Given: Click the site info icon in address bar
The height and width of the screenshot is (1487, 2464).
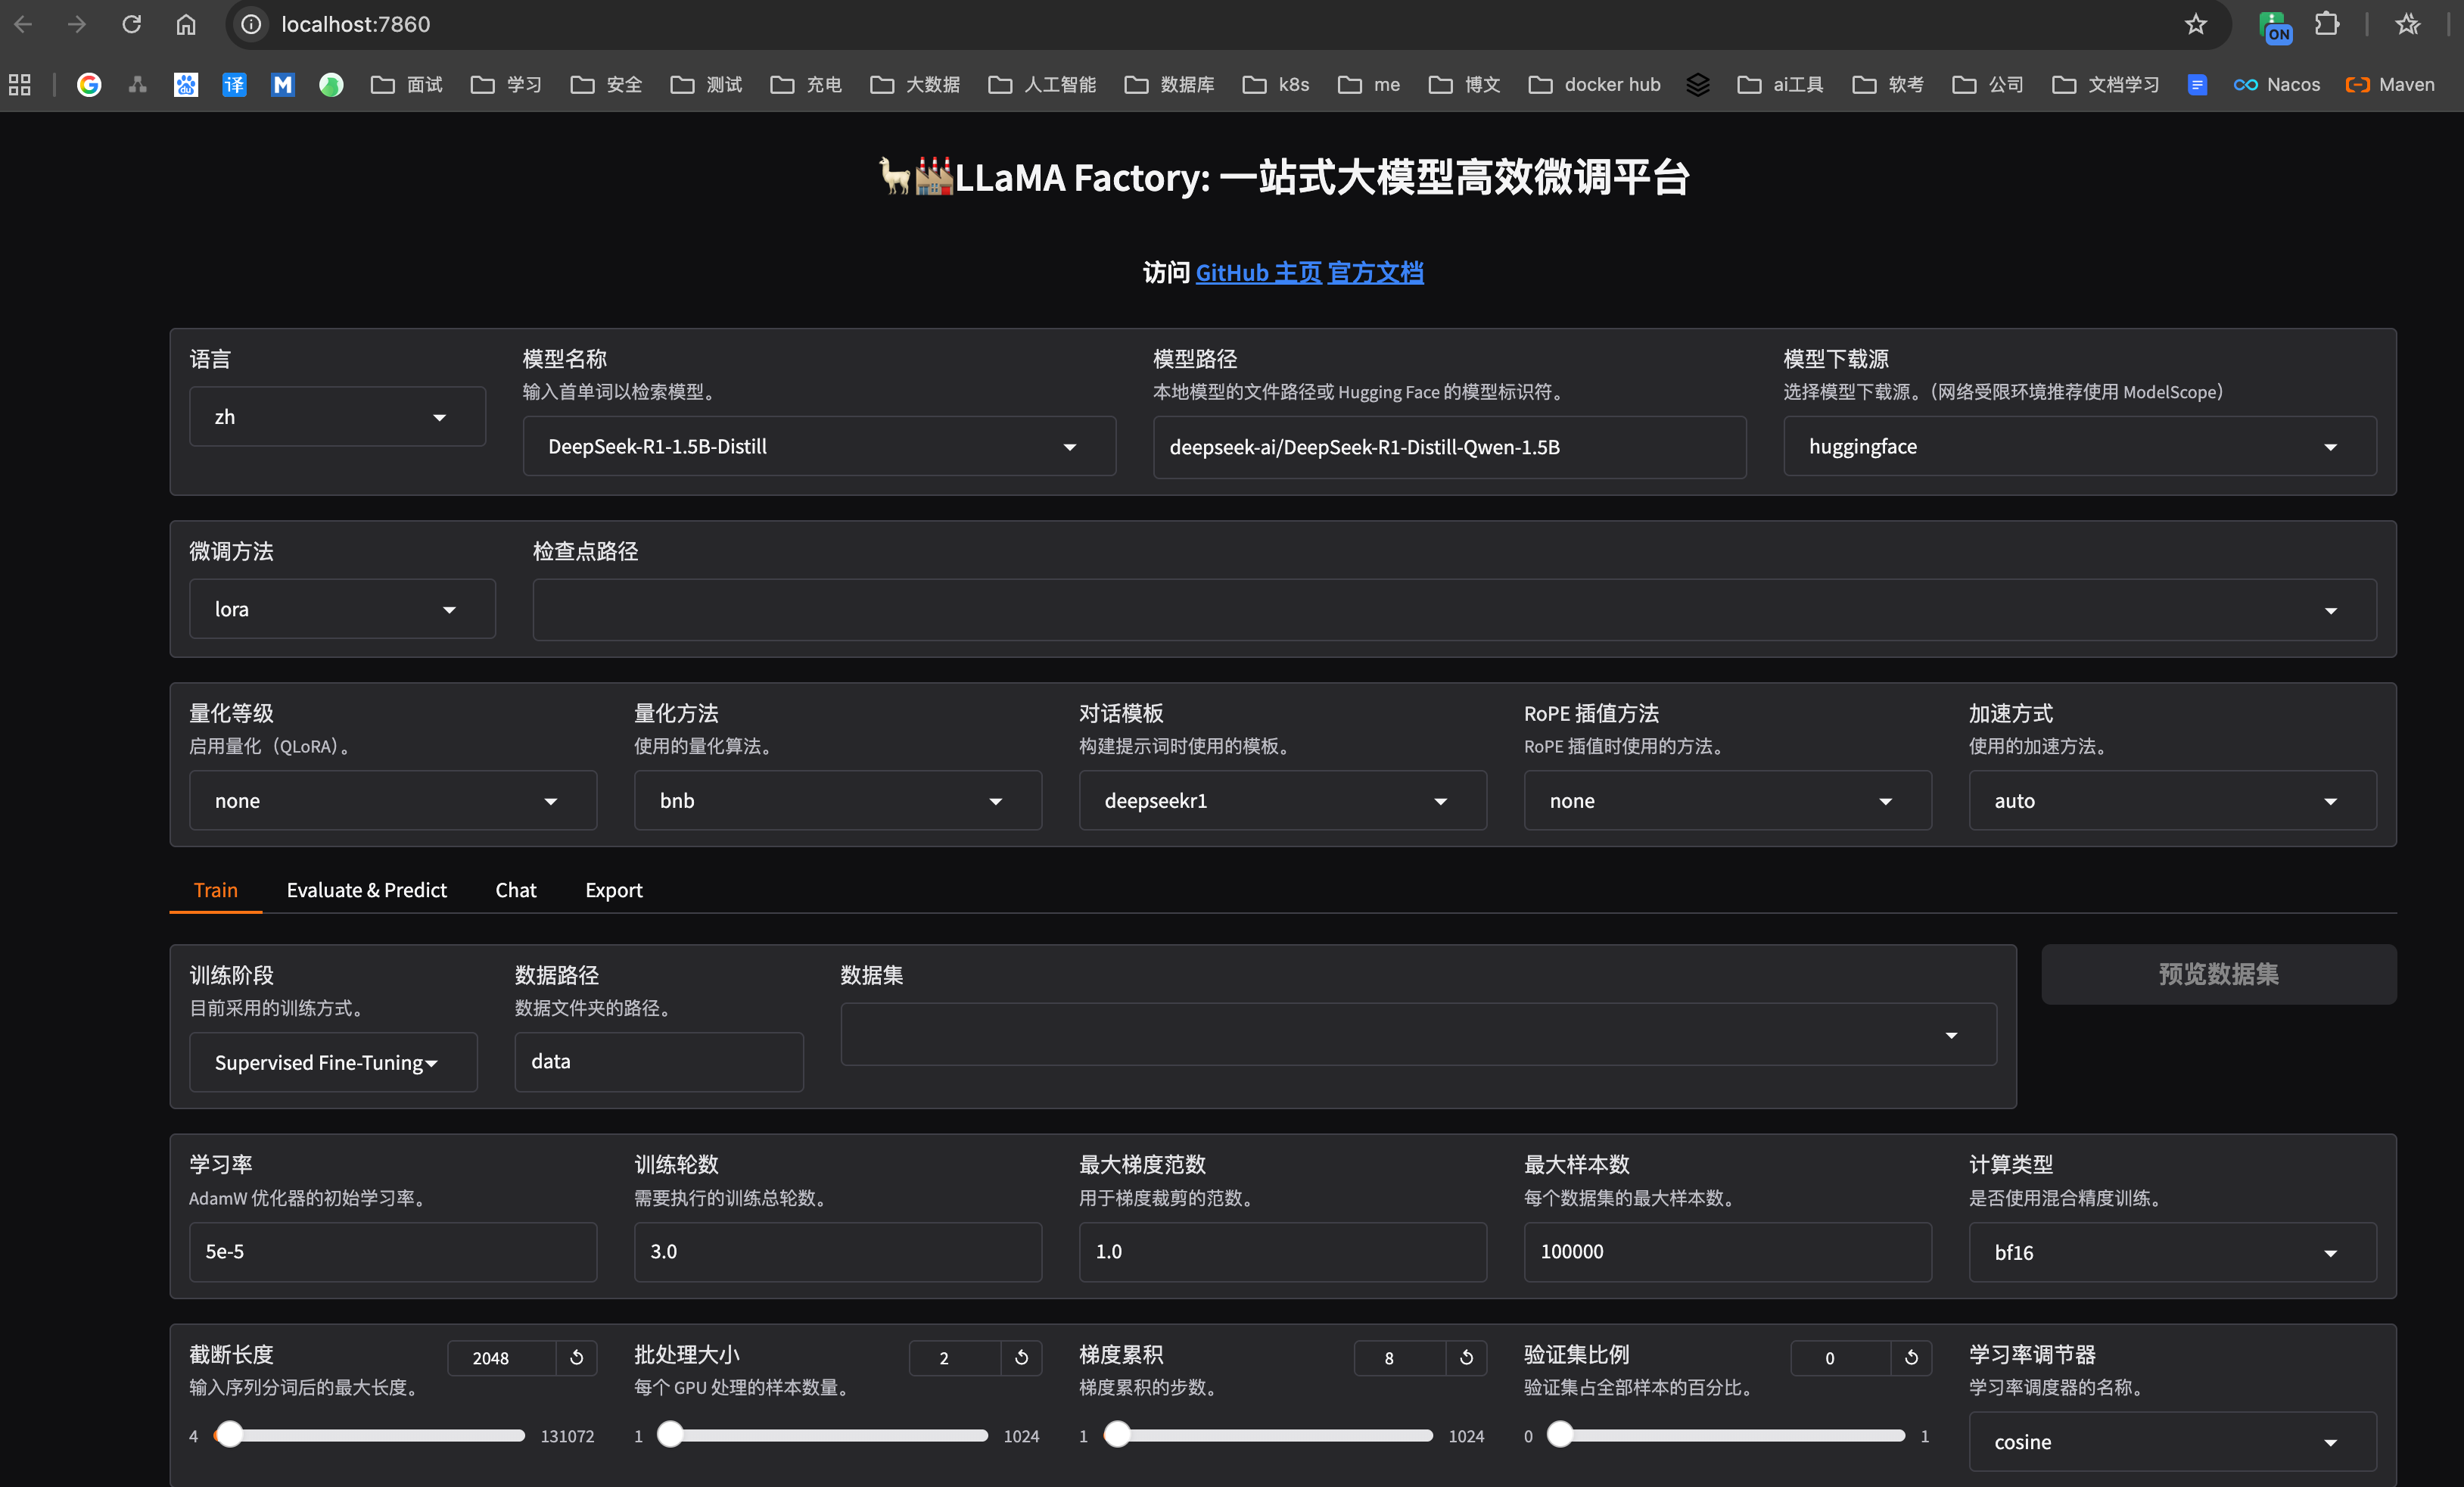Looking at the screenshot, I should click(x=252, y=24).
